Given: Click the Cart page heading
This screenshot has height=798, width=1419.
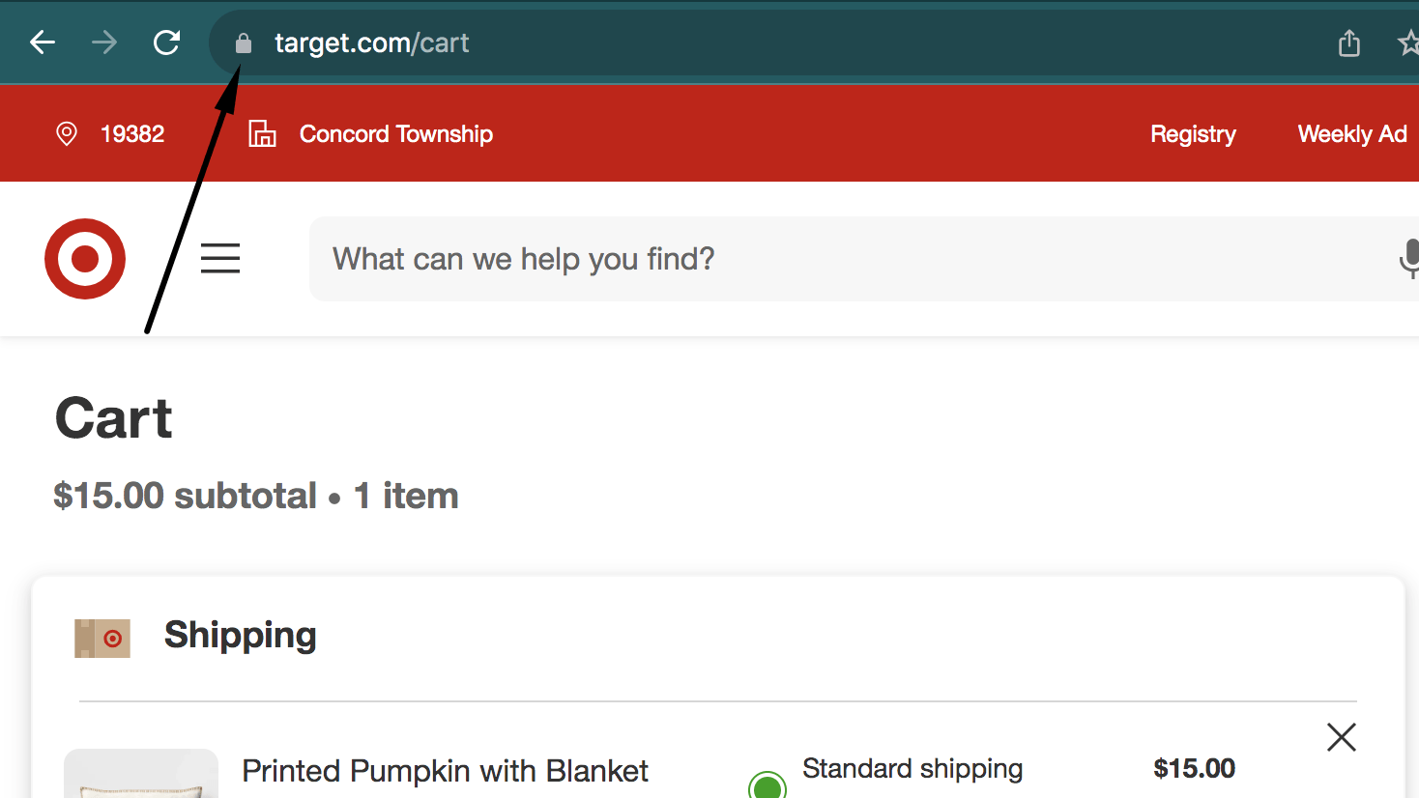Looking at the screenshot, I should click(x=114, y=418).
